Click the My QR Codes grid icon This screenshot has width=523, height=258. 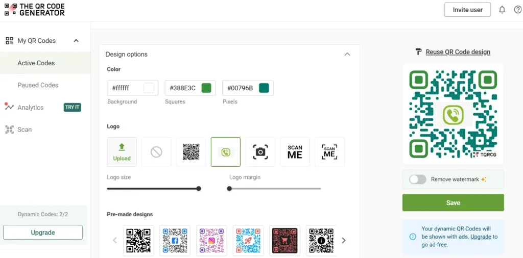coord(10,41)
